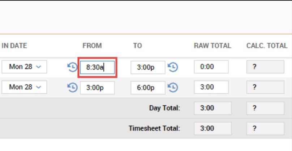Click the clock icon right of first-row 3:00p

(173, 67)
